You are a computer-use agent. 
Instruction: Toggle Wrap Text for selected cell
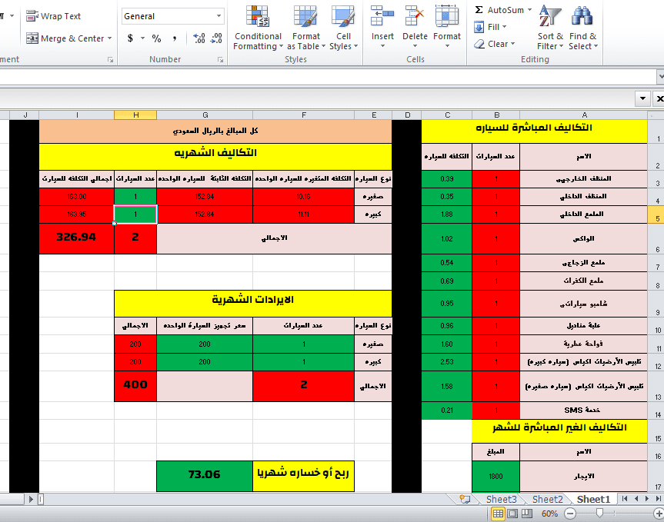coord(53,16)
